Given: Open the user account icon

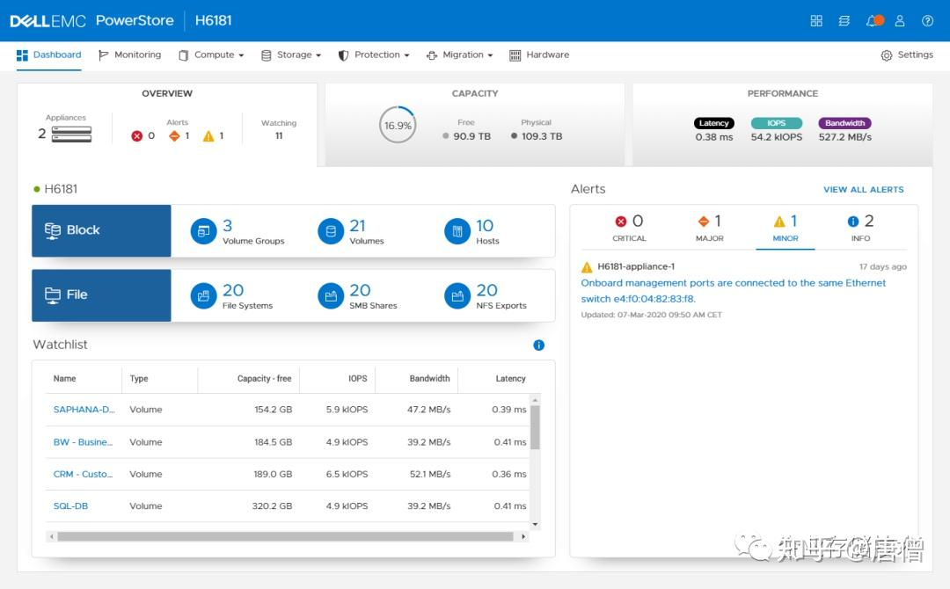Looking at the screenshot, I should [x=900, y=20].
